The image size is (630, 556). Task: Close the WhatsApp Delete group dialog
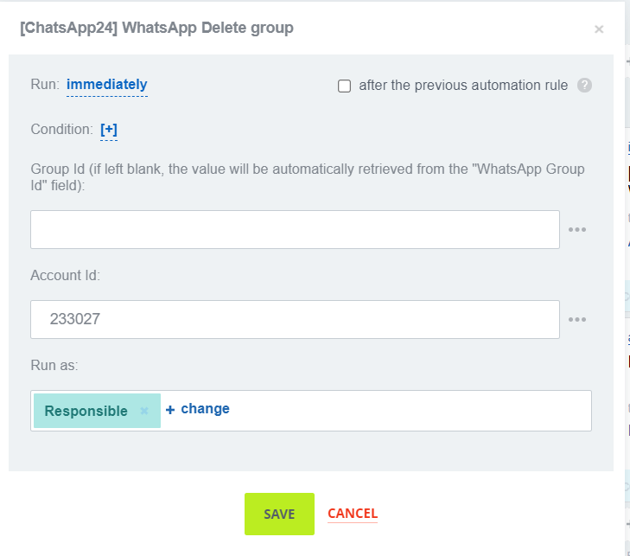pyautogui.click(x=599, y=29)
